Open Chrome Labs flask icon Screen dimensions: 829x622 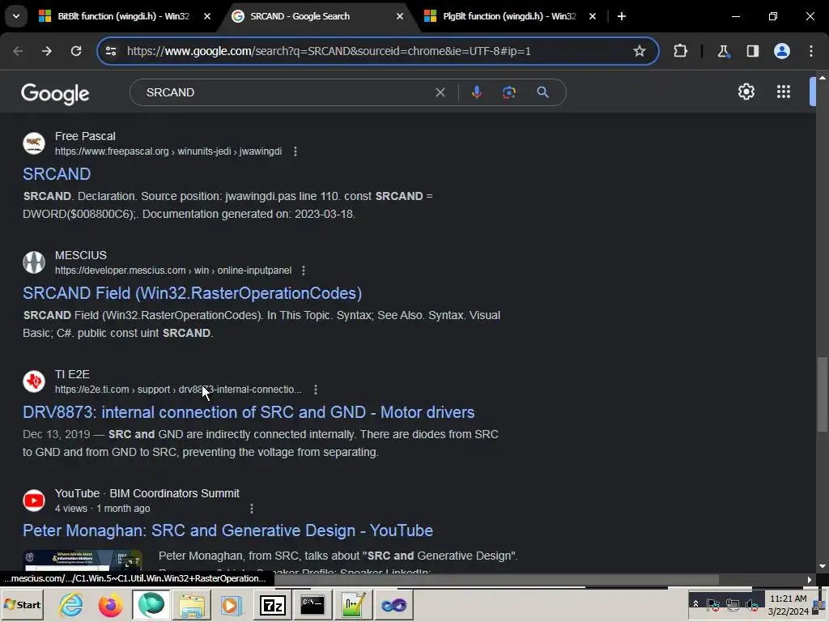[x=723, y=51]
